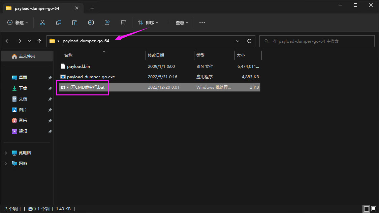Click the Delete trash can icon
This screenshot has height=213, width=379.
tap(123, 23)
